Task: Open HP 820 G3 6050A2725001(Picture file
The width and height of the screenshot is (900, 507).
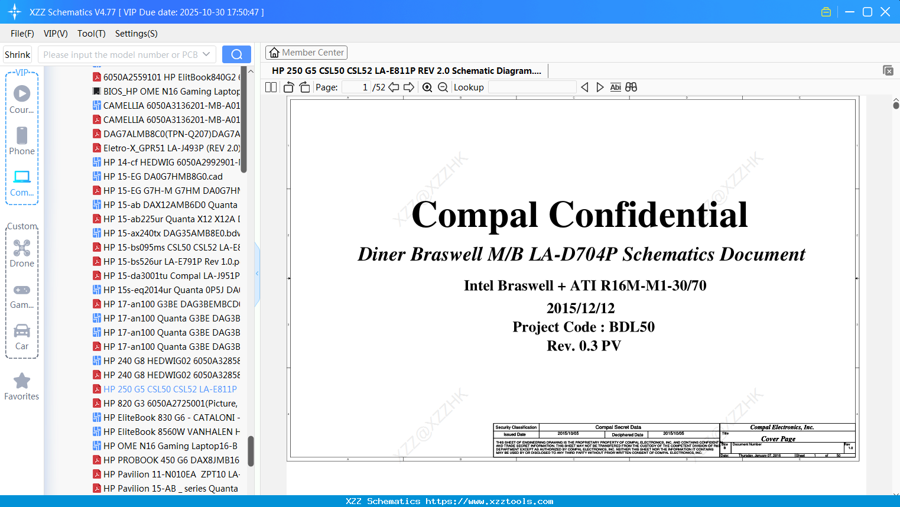Action: click(x=165, y=403)
